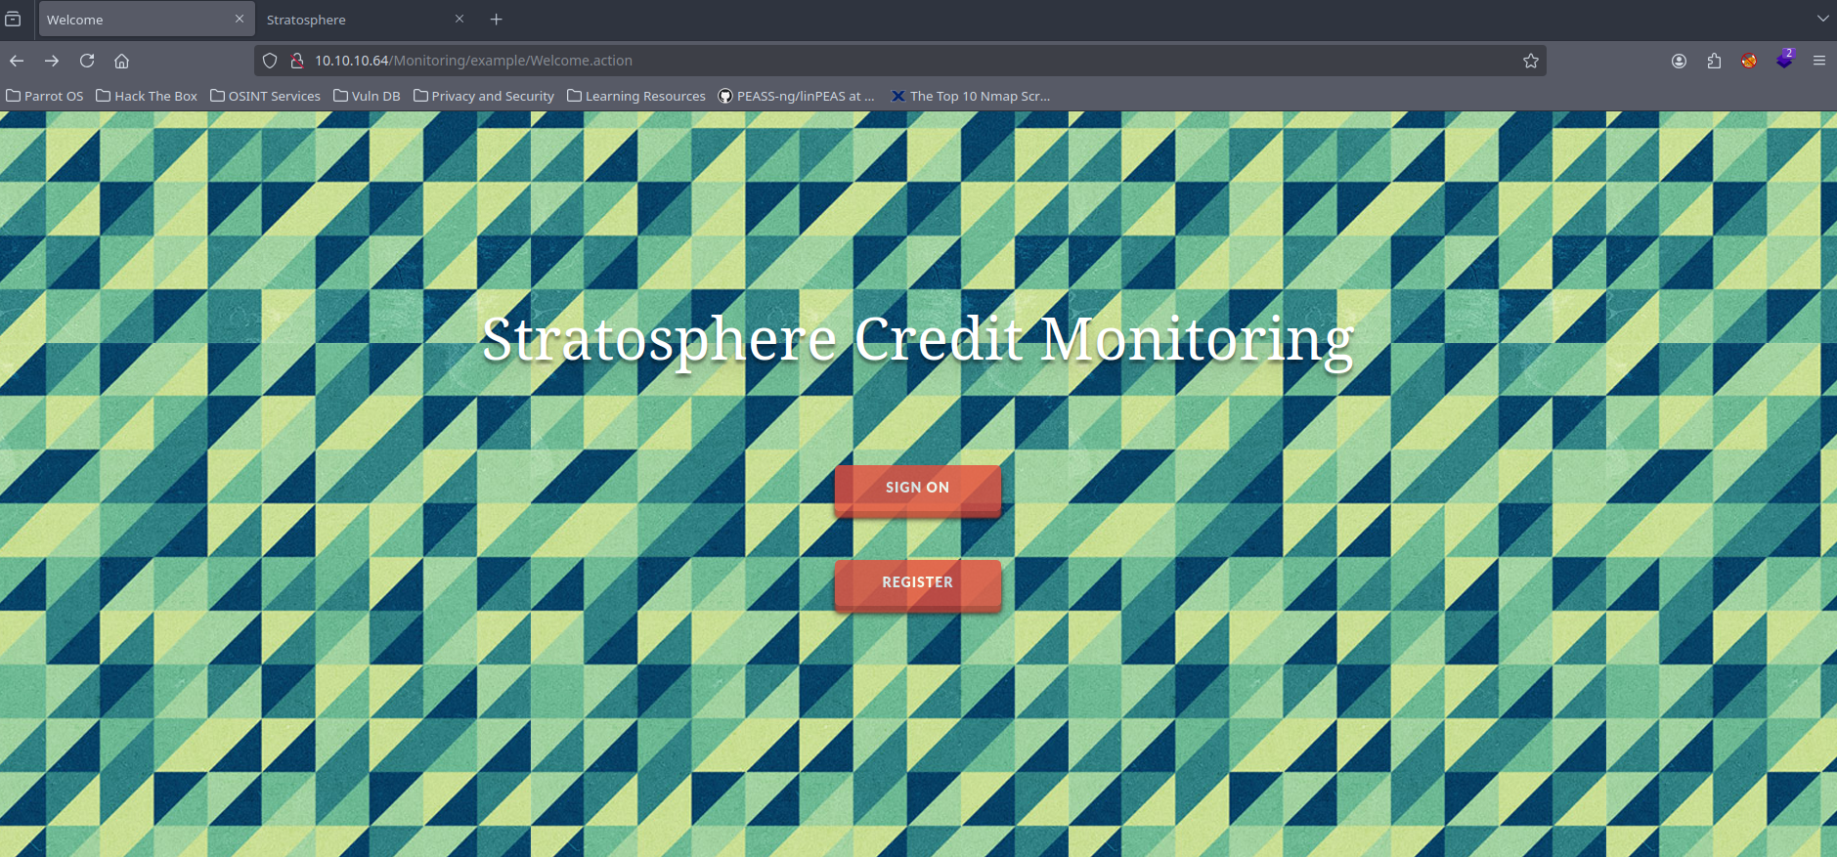1837x857 pixels.
Task: Close the Welcome tab
Action: (240, 20)
